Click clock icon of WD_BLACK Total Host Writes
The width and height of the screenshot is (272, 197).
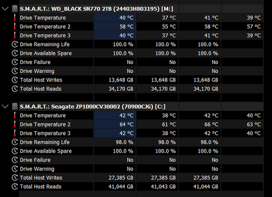pyautogui.click(x=15, y=80)
